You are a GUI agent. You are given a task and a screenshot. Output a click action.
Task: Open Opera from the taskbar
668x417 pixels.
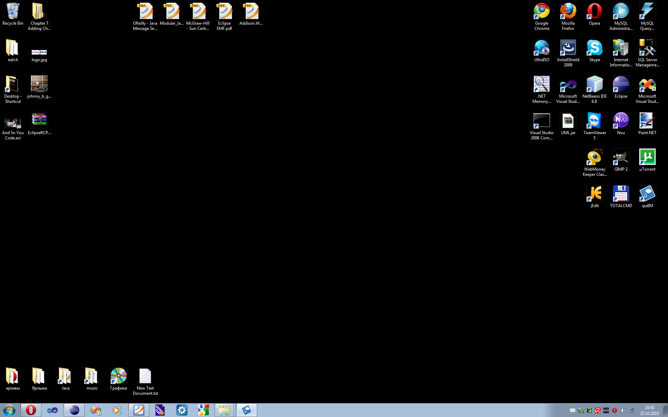[31, 410]
